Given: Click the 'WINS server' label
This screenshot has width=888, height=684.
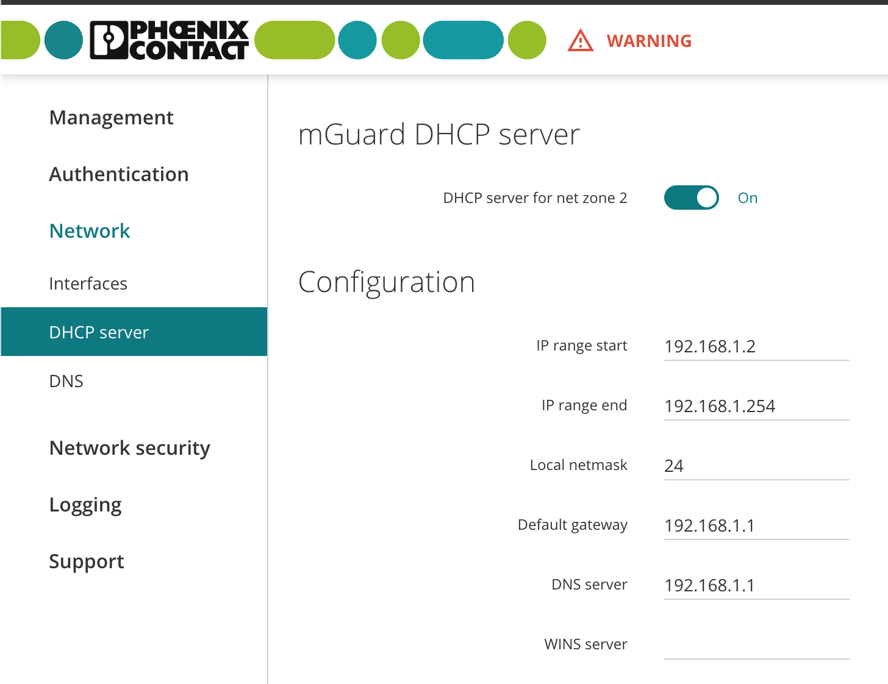Looking at the screenshot, I should (x=586, y=644).
